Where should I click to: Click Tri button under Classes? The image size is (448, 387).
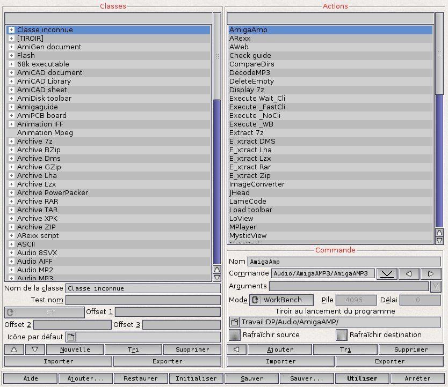click(x=133, y=349)
